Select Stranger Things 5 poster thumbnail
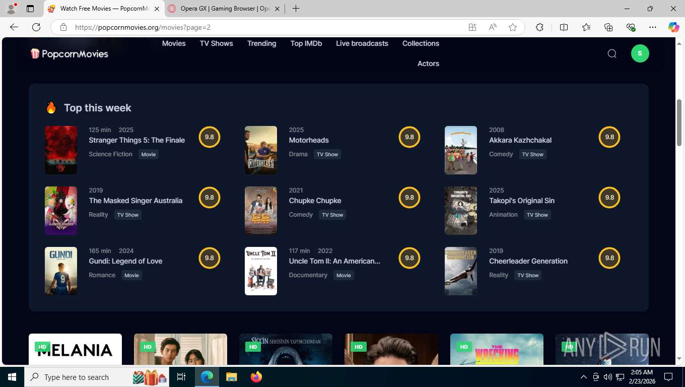Viewport: 685px width, 387px height. coord(61,150)
